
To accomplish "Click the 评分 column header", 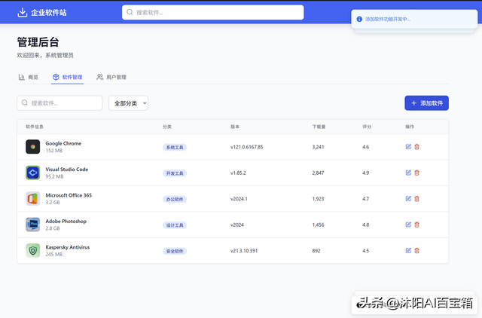I will coord(367,127).
